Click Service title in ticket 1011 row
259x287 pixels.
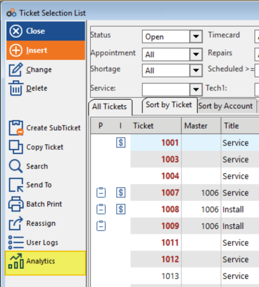point(235,243)
